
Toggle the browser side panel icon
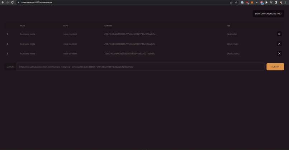[276, 2]
